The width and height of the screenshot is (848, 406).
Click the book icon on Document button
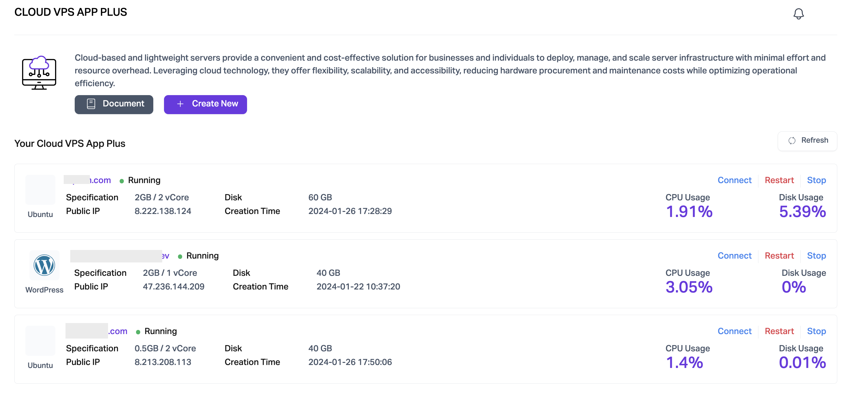pyautogui.click(x=91, y=104)
